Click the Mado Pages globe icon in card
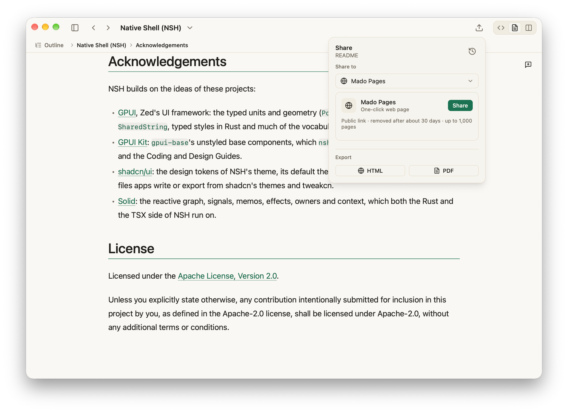The image size is (568, 413). coord(349,105)
